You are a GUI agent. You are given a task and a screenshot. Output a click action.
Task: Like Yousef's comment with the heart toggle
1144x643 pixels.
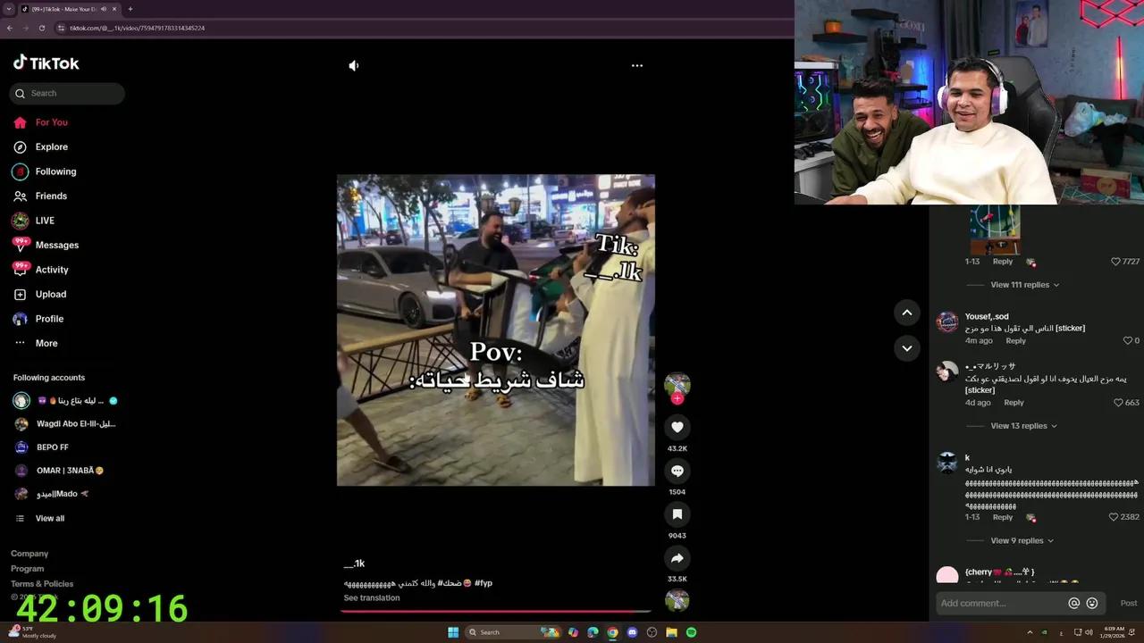[1130, 339]
